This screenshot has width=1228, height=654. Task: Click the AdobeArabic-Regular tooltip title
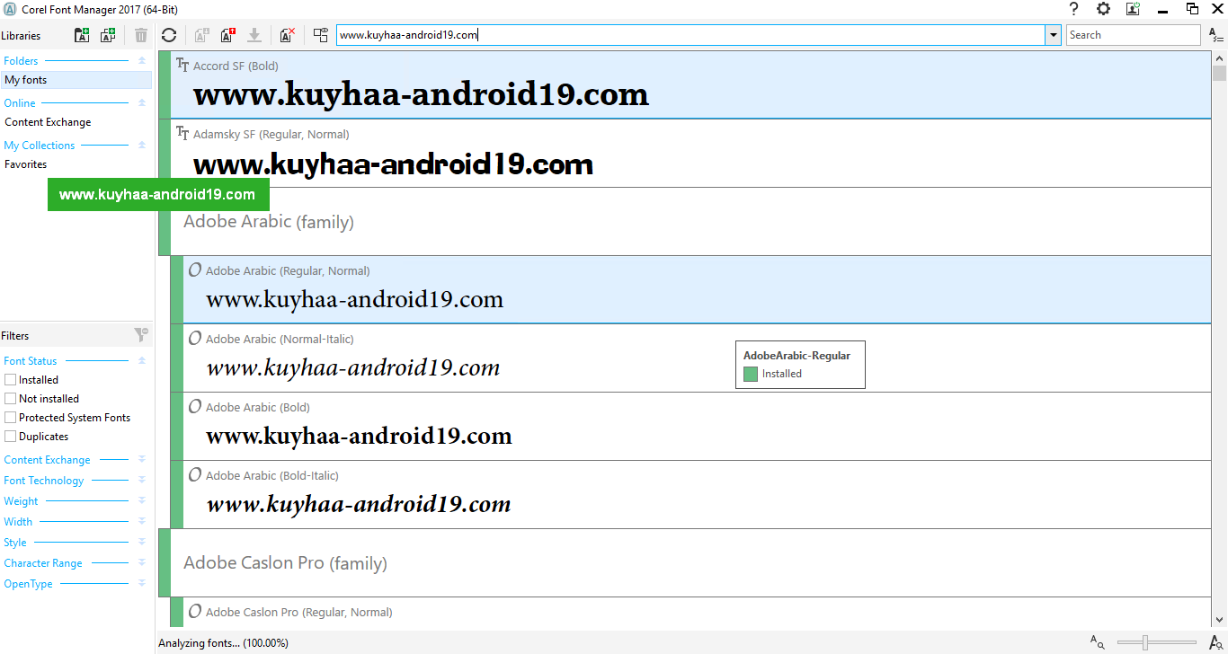tap(796, 356)
